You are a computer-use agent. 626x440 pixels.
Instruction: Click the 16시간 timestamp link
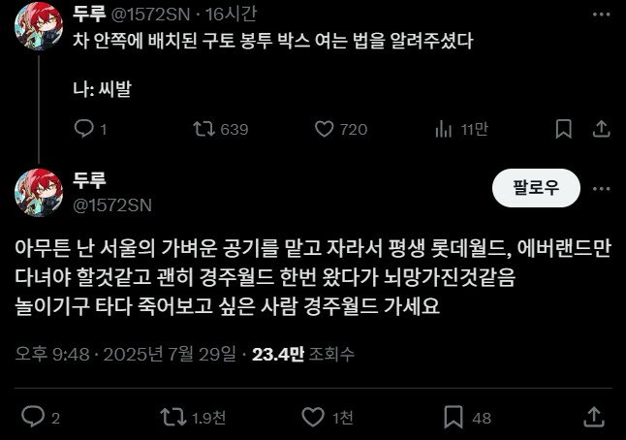pyautogui.click(x=231, y=15)
